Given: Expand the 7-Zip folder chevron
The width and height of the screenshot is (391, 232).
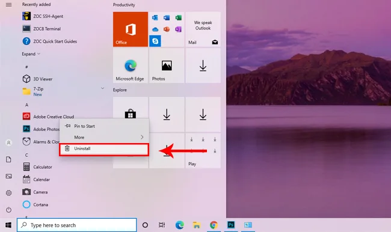Looking at the screenshot, I should pos(102,88).
